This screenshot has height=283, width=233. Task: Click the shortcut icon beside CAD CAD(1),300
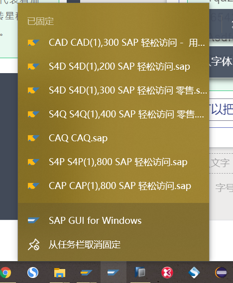[x=33, y=43]
